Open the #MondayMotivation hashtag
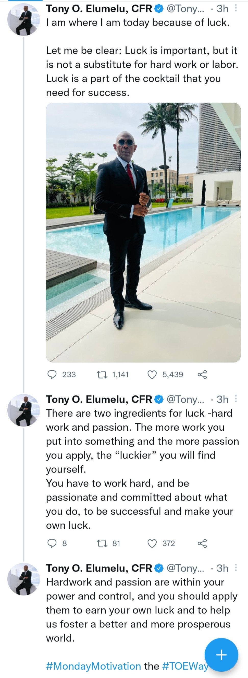The image size is (248, 678). [93, 666]
